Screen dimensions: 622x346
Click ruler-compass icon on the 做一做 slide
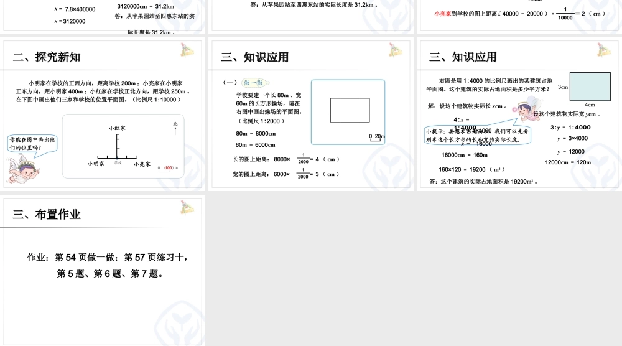(396, 50)
